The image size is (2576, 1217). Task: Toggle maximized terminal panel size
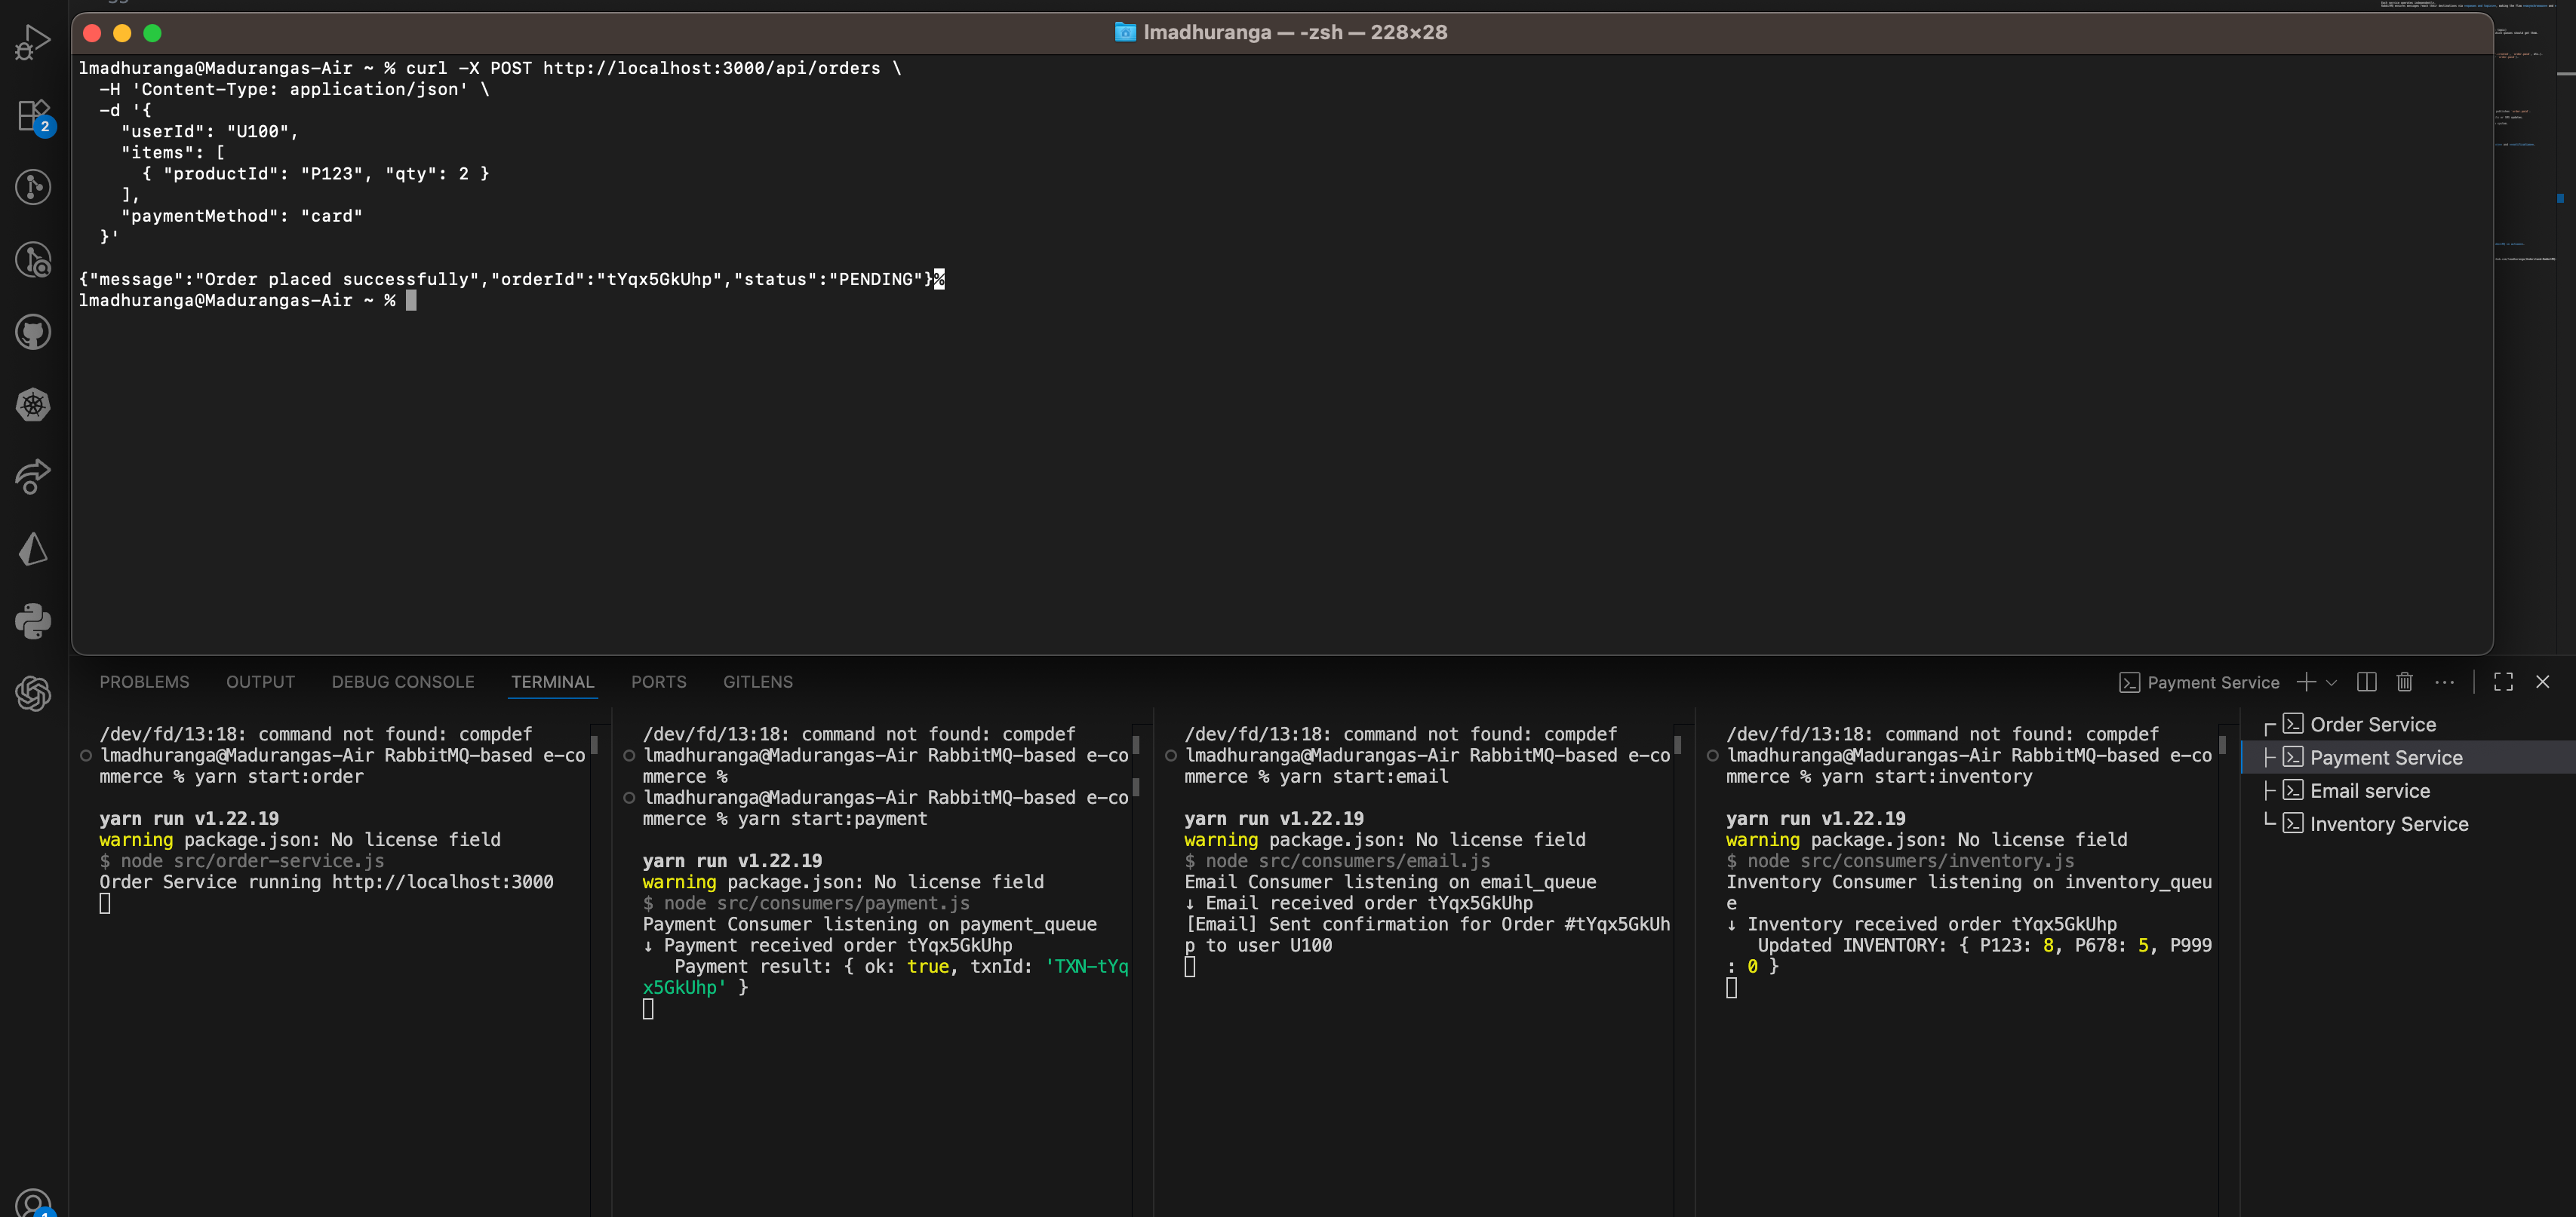(2503, 682)
